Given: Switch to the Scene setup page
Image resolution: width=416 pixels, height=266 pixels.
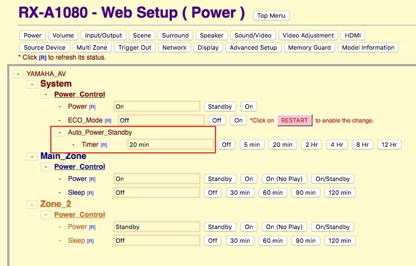Looking at the screenshot, I should click(142, 35).
